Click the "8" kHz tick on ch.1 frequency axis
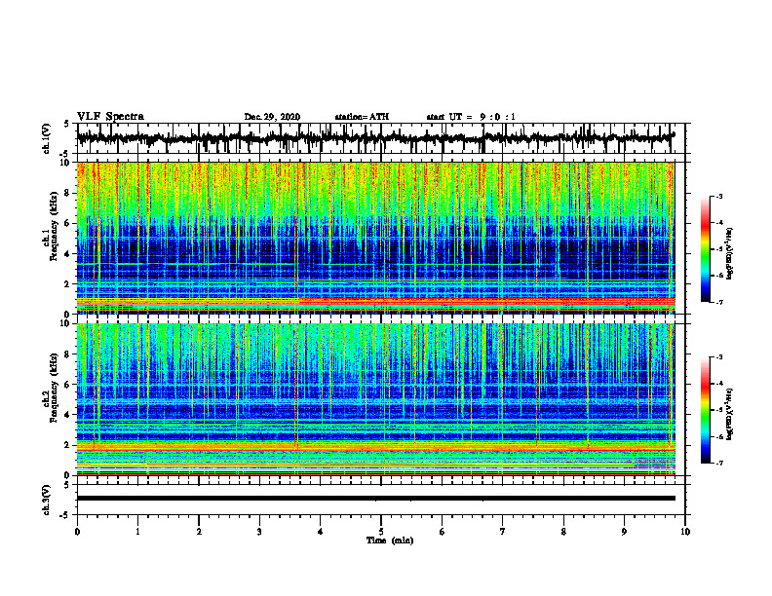 tap(69, 193)
